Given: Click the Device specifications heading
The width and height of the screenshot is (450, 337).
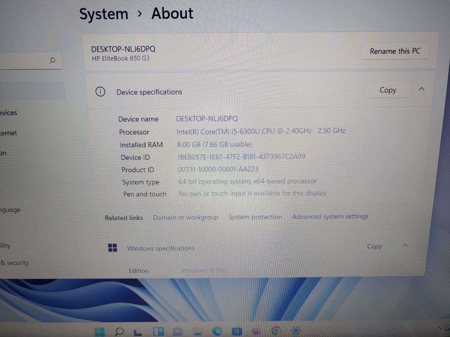Looking at the screenshot, I should pyautogui.click(x=149, y=92).
